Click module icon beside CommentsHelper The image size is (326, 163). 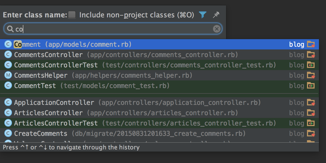(8, 75)
